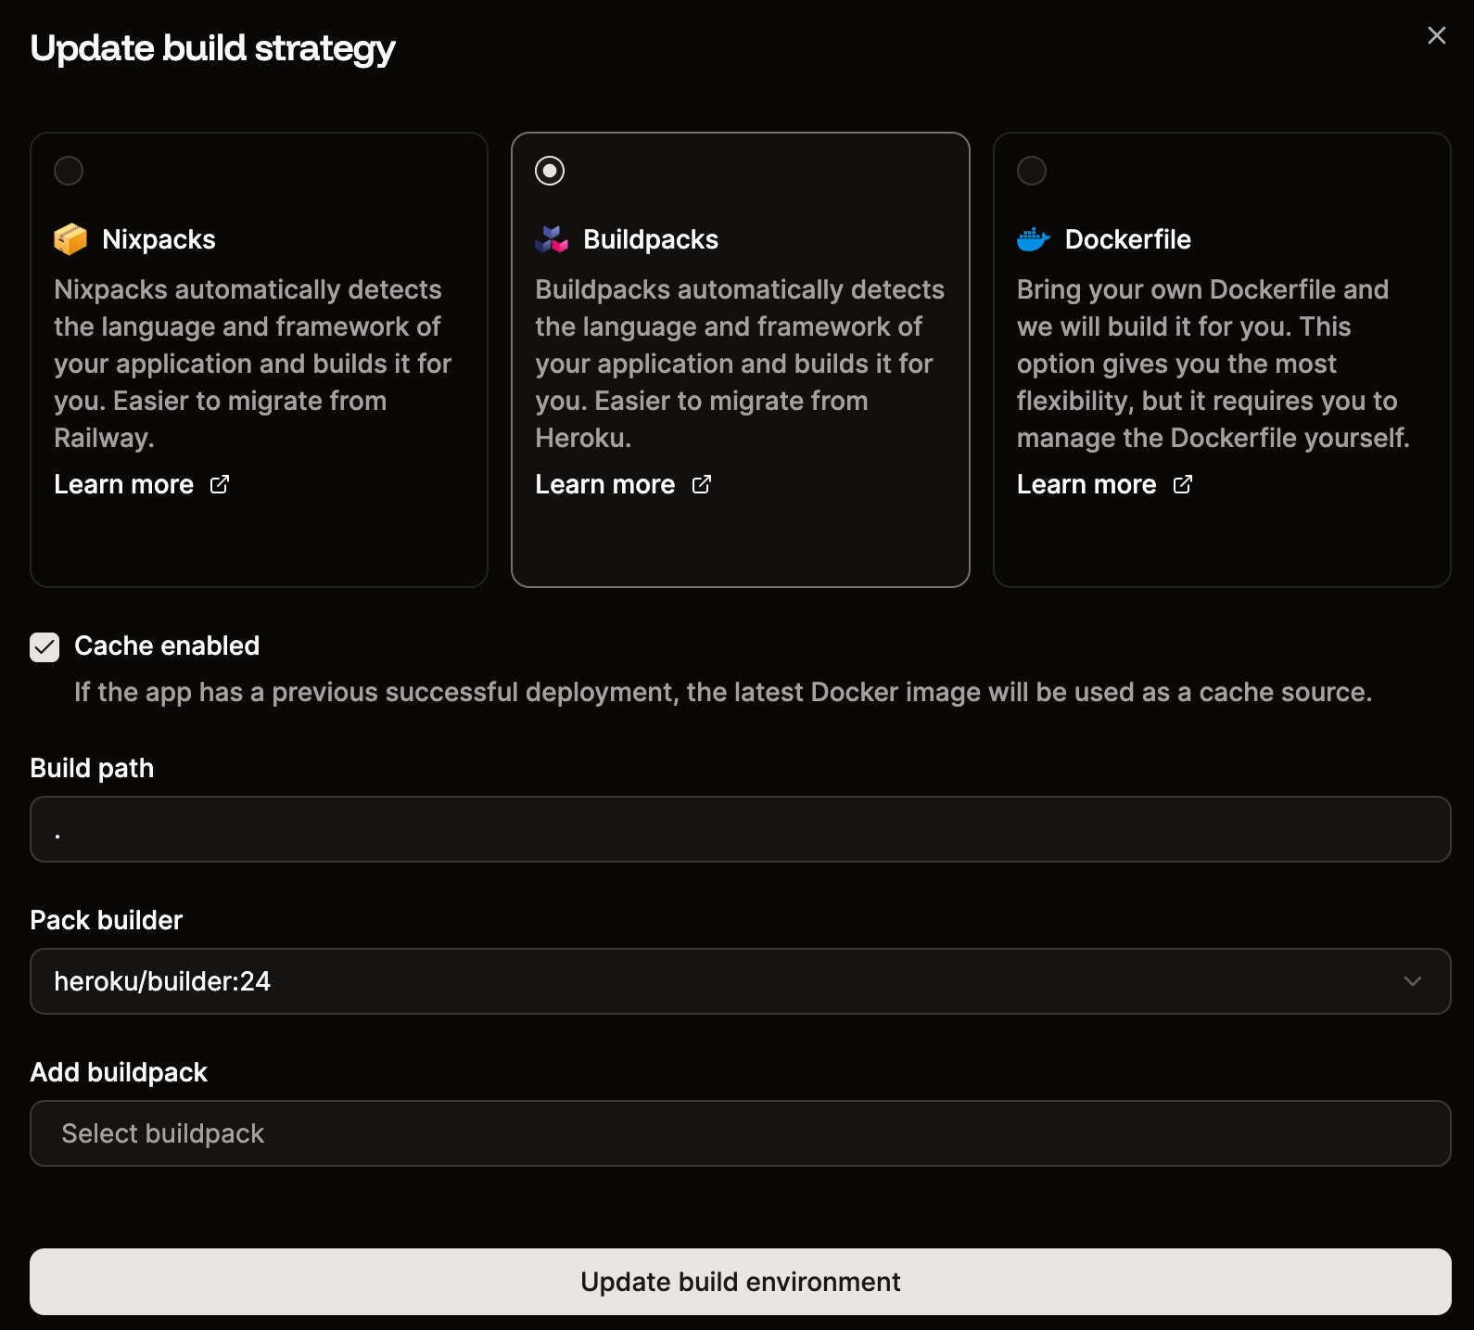Uncheck the Cache enabled checkbox
Screen dimensions: 1474x1330
click(44, 647)
